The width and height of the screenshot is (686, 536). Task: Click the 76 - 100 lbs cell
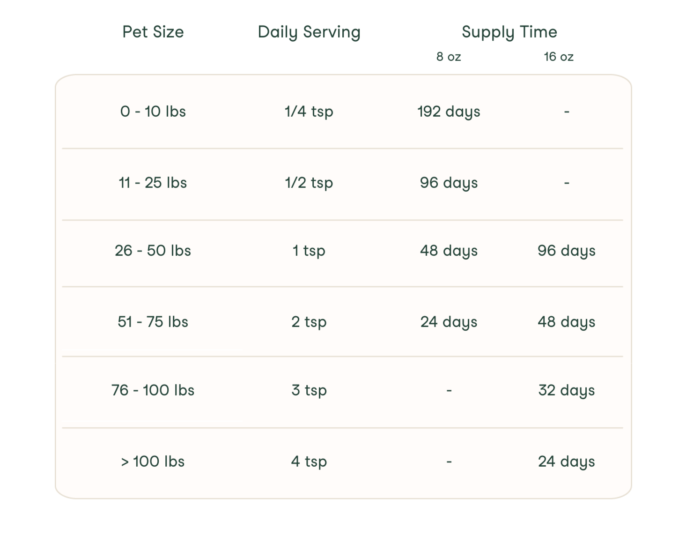(153, 390)
